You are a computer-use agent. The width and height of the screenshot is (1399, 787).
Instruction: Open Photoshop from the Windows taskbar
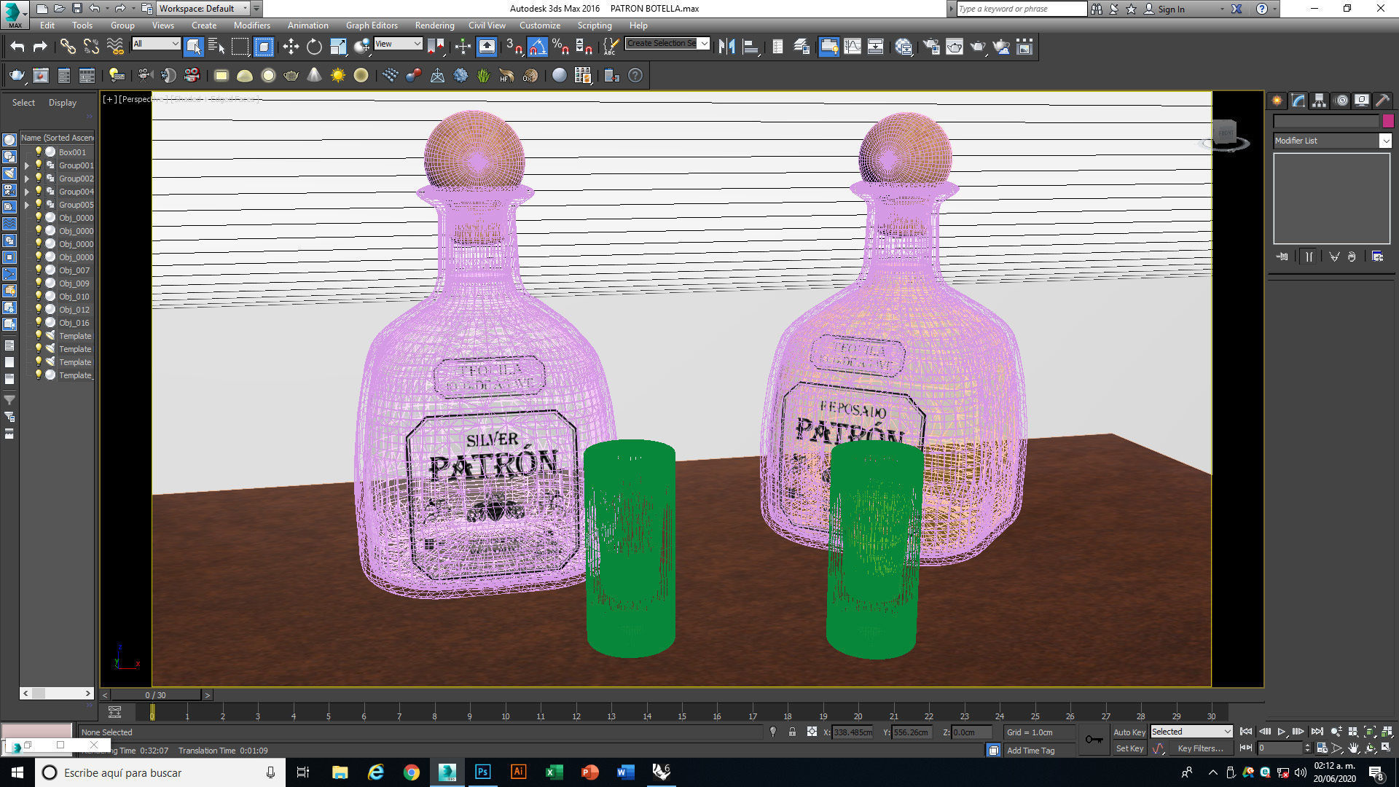pyautogui.click(x=482, y=772)
